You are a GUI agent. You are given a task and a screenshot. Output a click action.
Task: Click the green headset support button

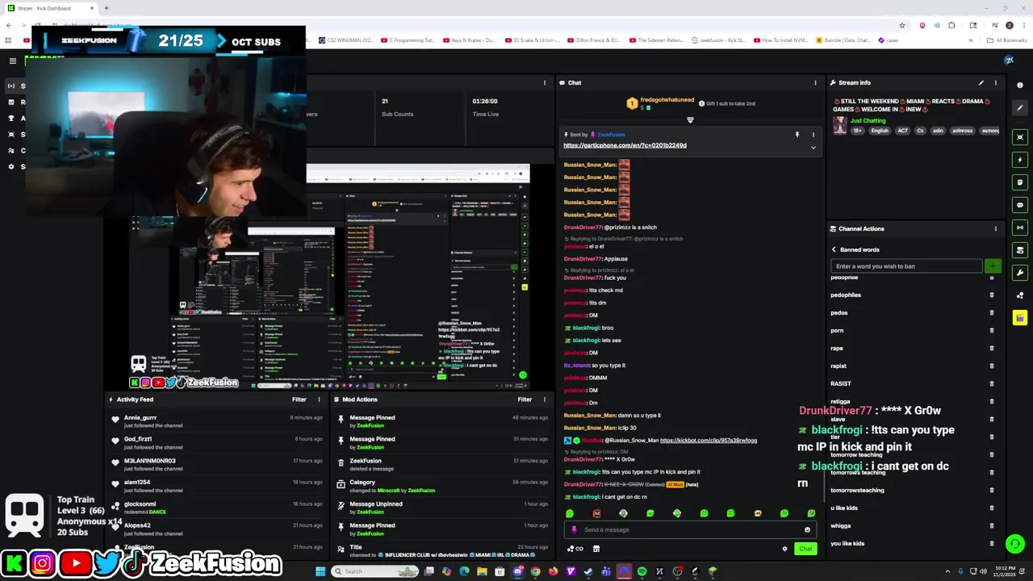tap(1015, 544)
